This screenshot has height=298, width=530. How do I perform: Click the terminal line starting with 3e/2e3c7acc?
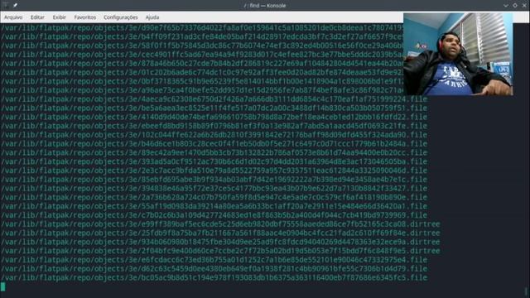point(214,171)
